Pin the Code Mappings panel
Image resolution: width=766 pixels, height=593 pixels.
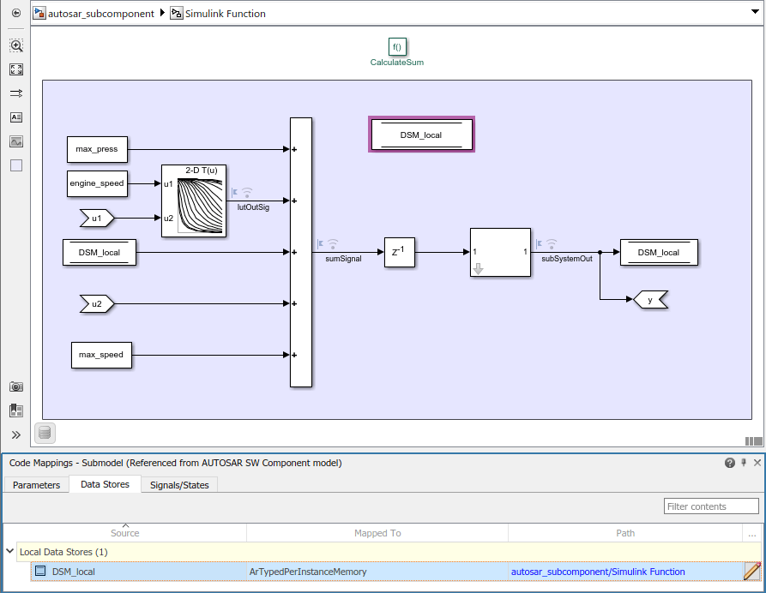[x=743, y=463]
